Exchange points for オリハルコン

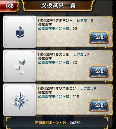99,105
